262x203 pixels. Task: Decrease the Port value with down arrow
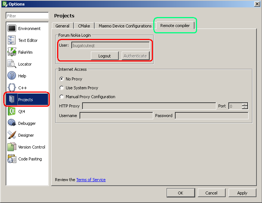pyautogui.click(x=245, y=107)
